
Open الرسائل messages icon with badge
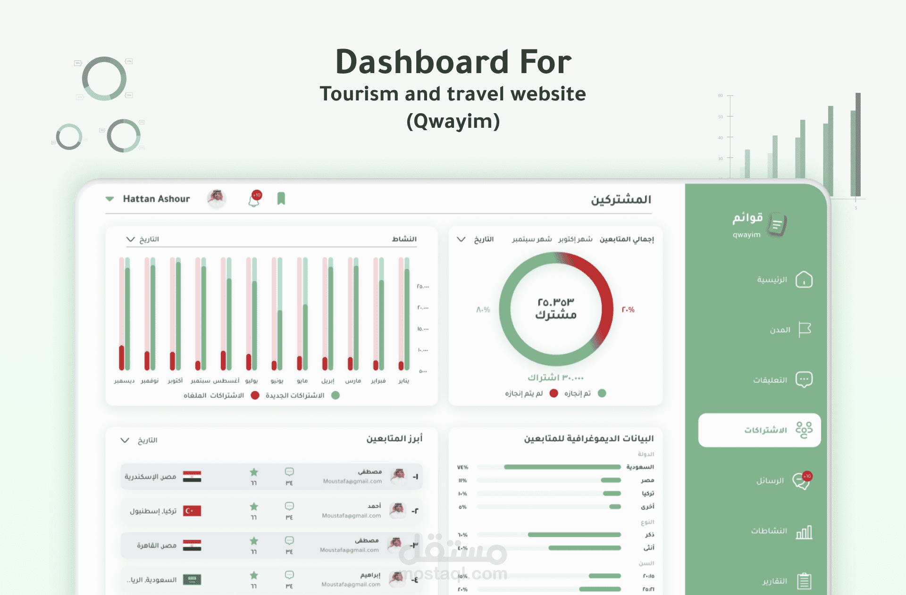802,480
